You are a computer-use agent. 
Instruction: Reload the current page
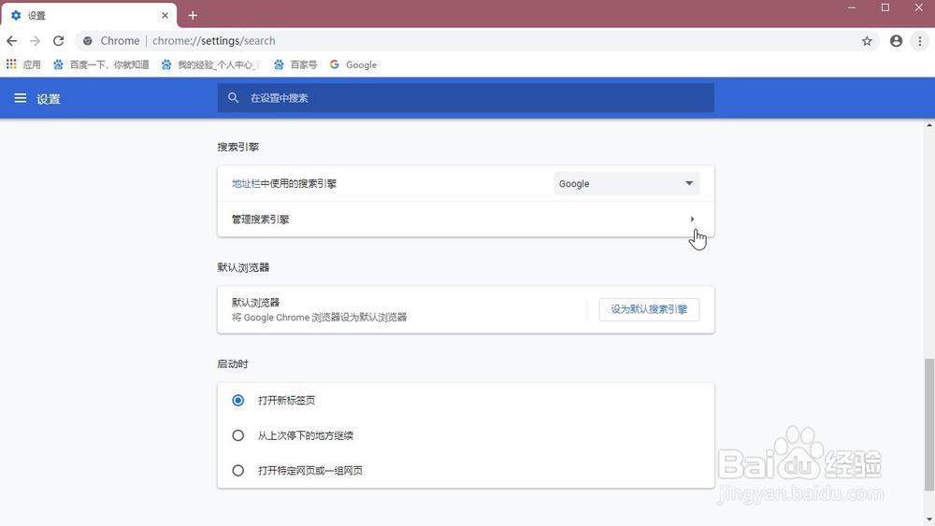58,41
